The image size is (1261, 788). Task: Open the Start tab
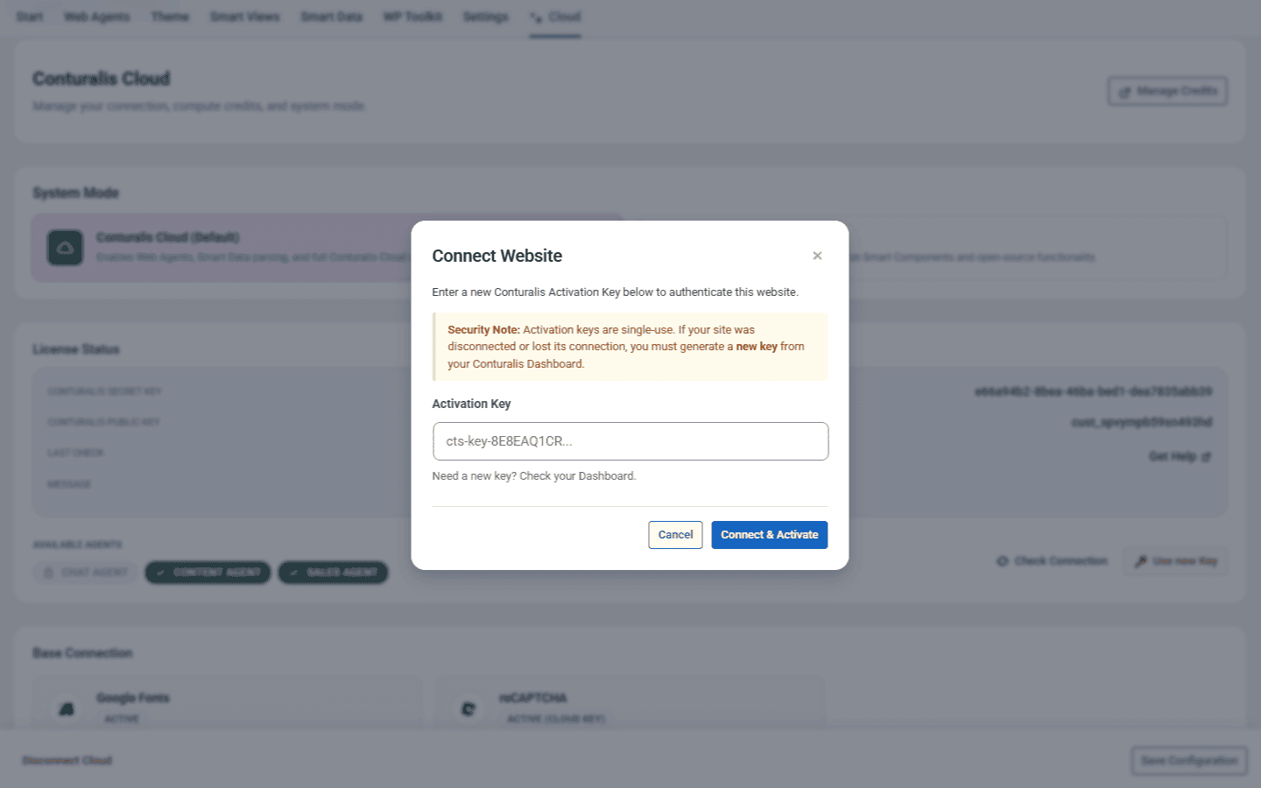[x=30, y=17]
